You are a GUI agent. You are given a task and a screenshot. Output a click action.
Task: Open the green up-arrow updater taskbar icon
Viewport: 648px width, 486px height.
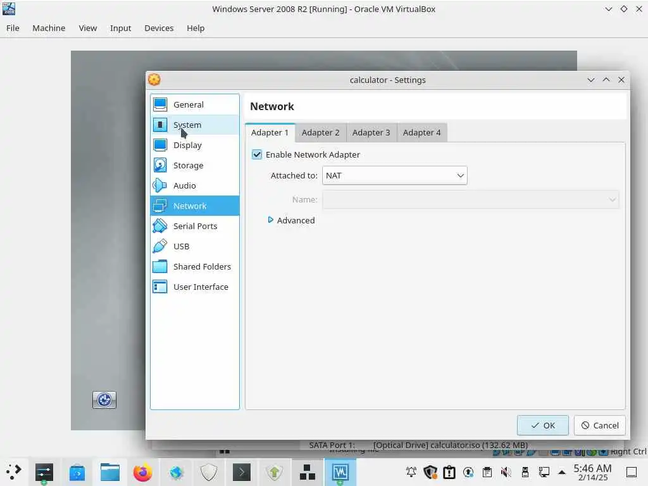pyautogui.click(x=275, y=472)
